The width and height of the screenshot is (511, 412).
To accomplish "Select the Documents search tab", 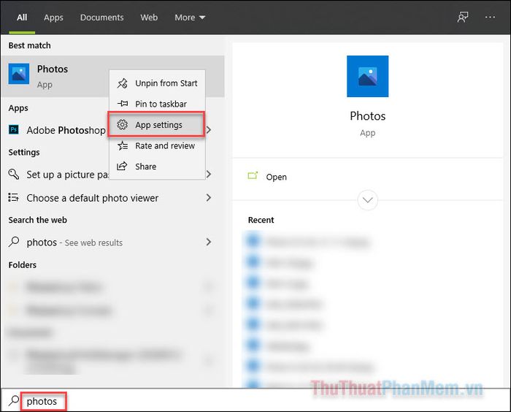I will (101, 18).
